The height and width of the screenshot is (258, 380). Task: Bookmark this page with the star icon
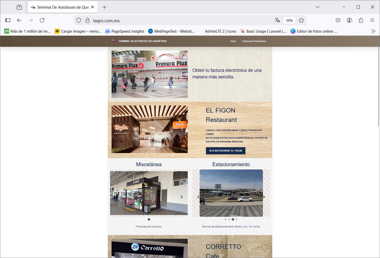coord(301,20)
